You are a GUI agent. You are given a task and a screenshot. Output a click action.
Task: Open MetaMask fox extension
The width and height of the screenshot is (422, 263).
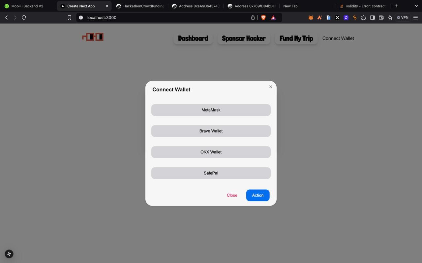pos(311,17)
